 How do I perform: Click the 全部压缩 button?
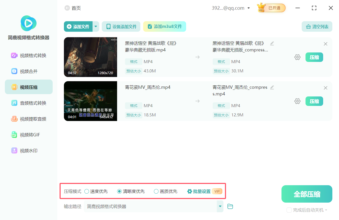point(307,194)
